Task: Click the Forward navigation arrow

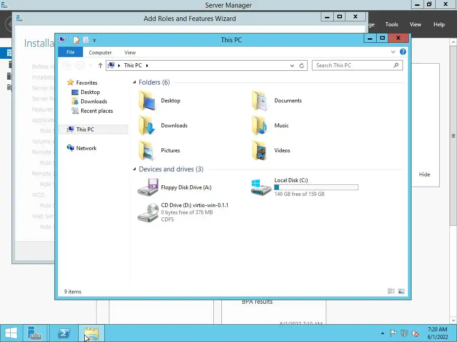Action: [80, 65]
